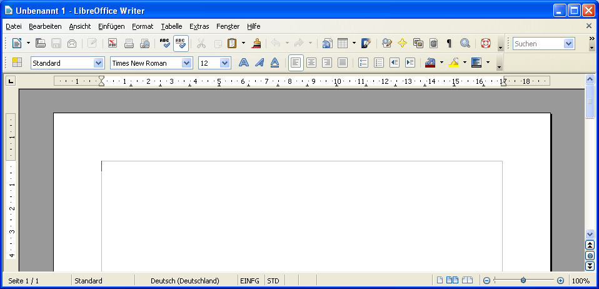Show the drawing functions toolbar

(366, 43)
